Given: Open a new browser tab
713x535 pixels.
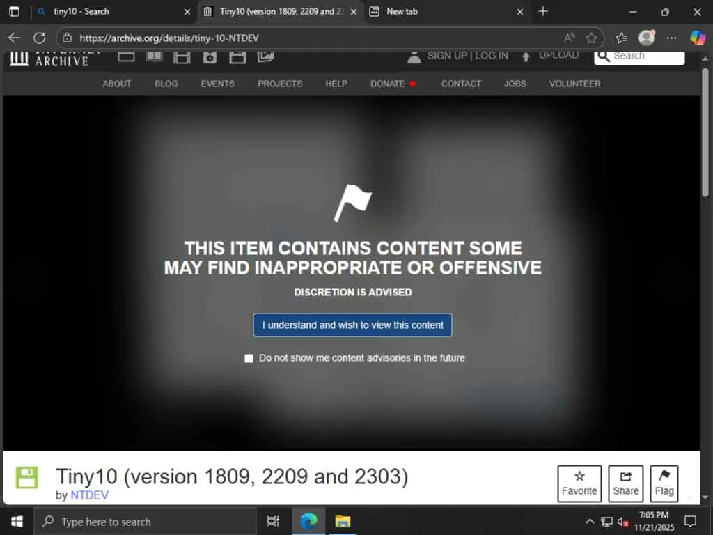Looking at the screenshot, I should [x=543, y=11].
